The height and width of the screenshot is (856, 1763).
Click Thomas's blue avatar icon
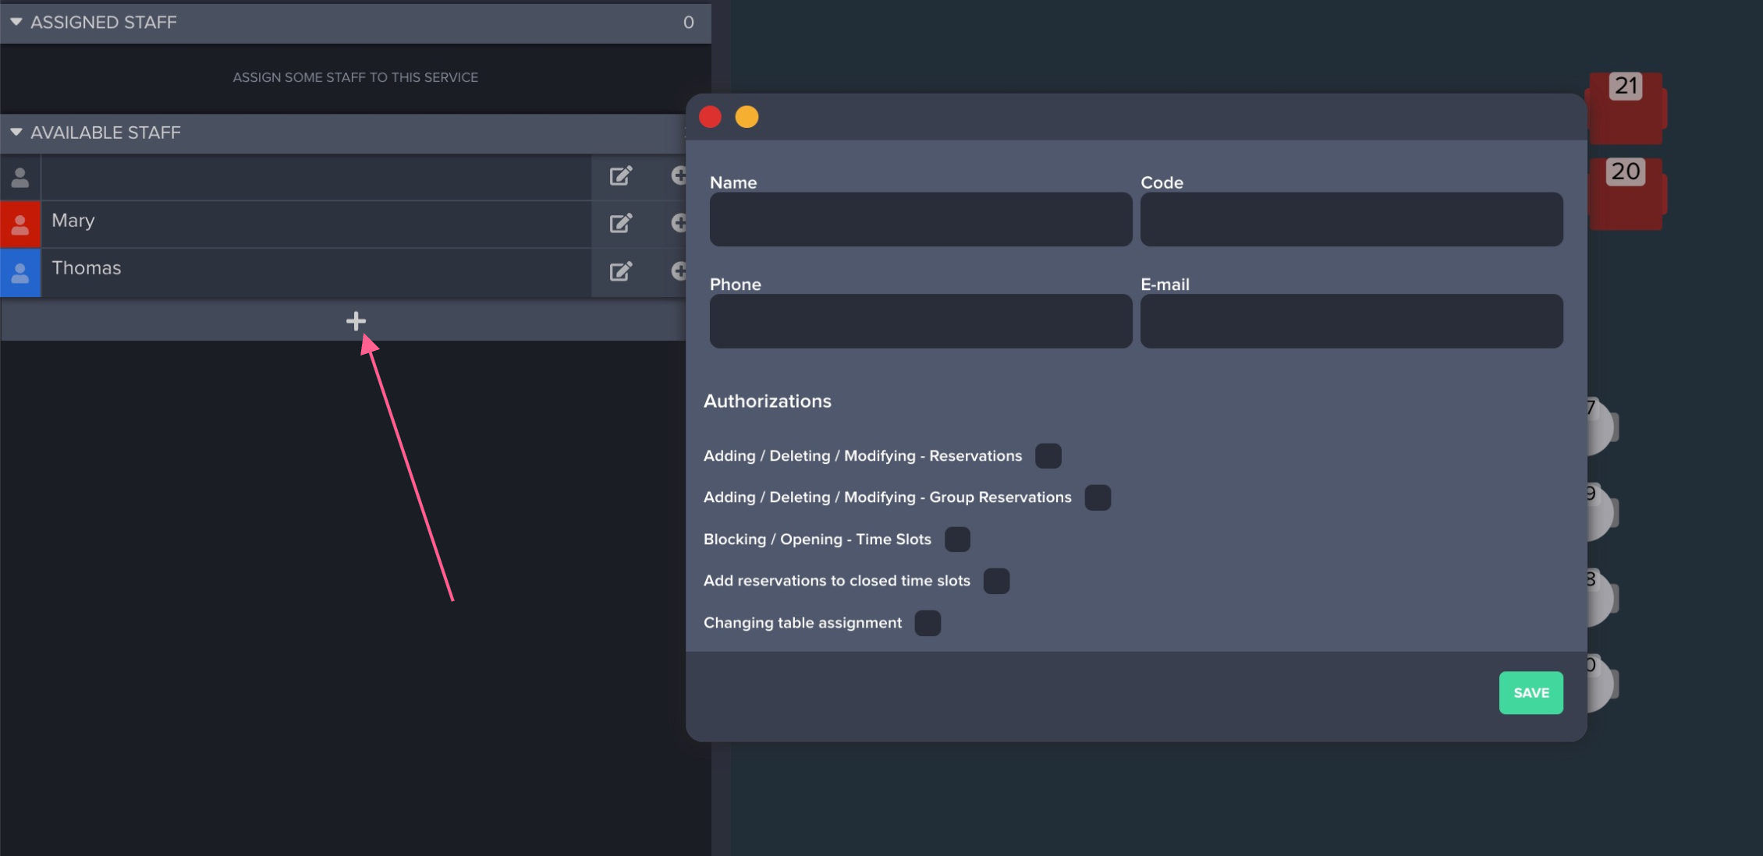[20, 272]
